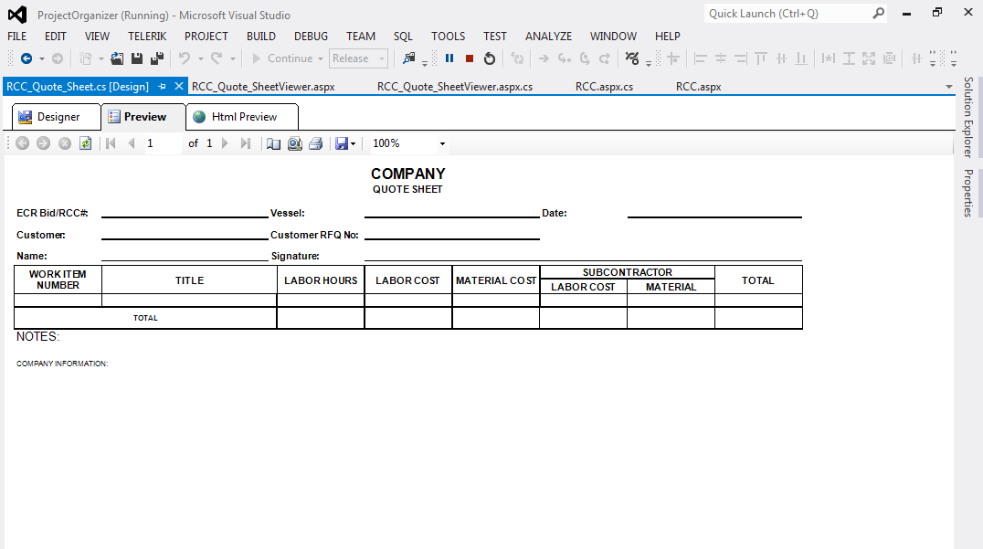Click the Quick Launch search box
Screen dimensions: 983x549
795,13
